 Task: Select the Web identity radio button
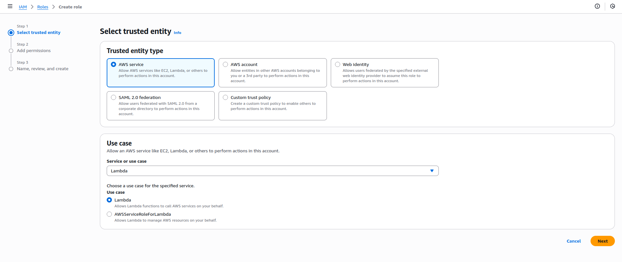(x=338, y=64)
